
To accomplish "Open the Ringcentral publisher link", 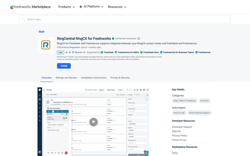I will coord(74,47).
